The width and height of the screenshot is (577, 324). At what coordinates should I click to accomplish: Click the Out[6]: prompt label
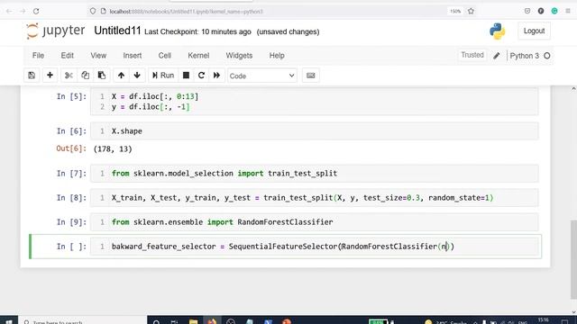coord(71,148)
